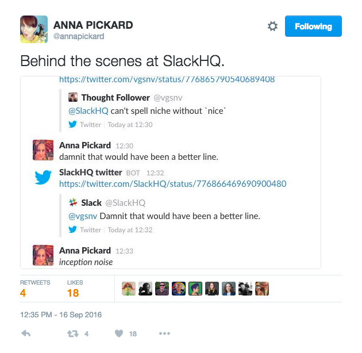Toggle the Following button

313,26
